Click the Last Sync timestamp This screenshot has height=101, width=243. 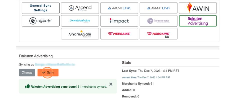158,71
